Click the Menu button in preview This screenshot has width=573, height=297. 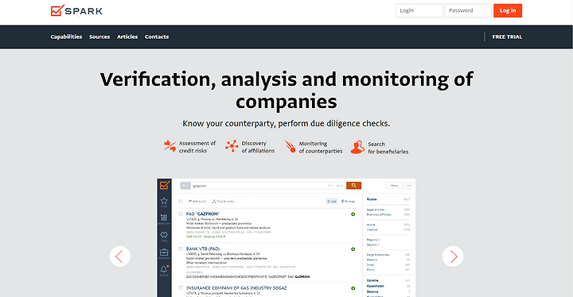pyautogui.click(x=394, y=186)
